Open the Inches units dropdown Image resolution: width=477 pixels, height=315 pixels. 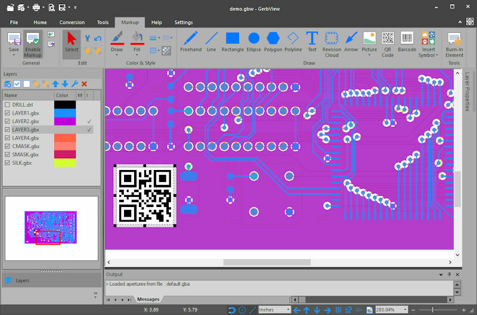tap(288, 310)
